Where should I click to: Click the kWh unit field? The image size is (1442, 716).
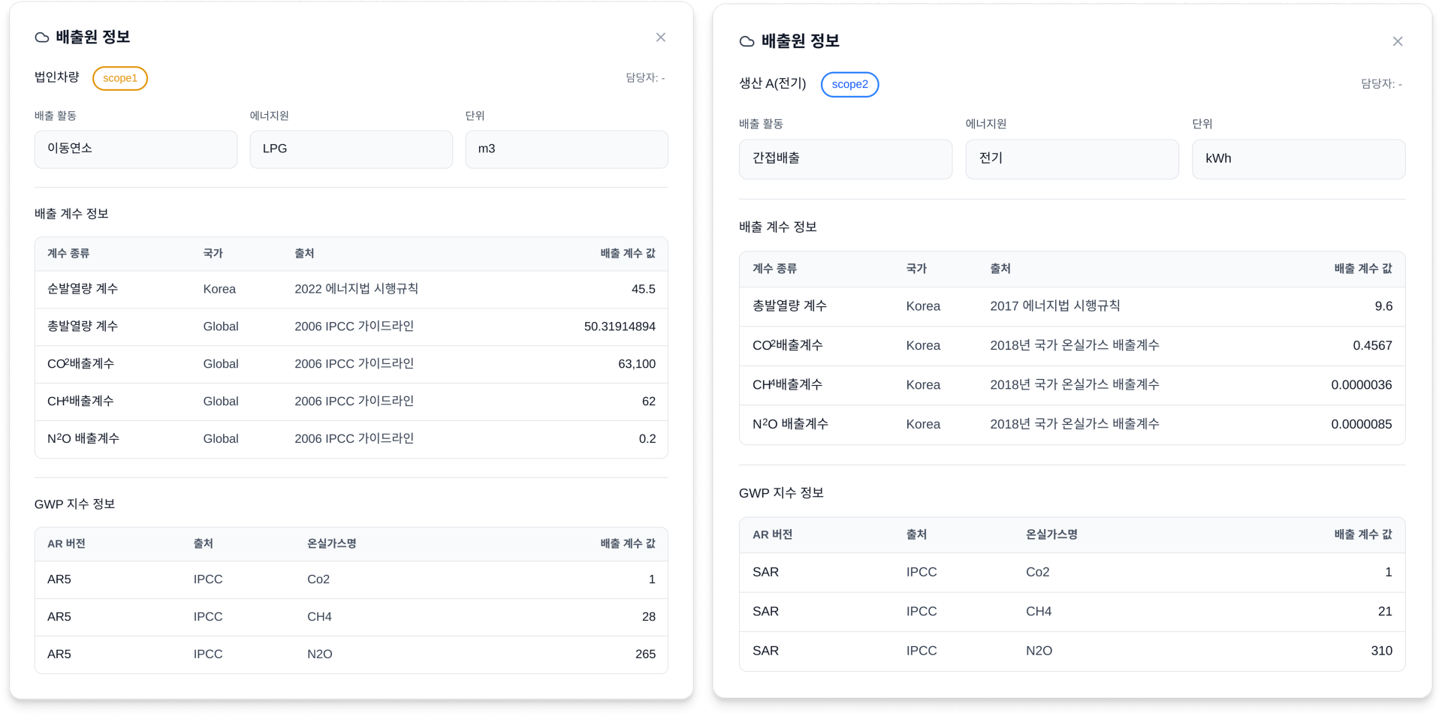coord(1298,158)
